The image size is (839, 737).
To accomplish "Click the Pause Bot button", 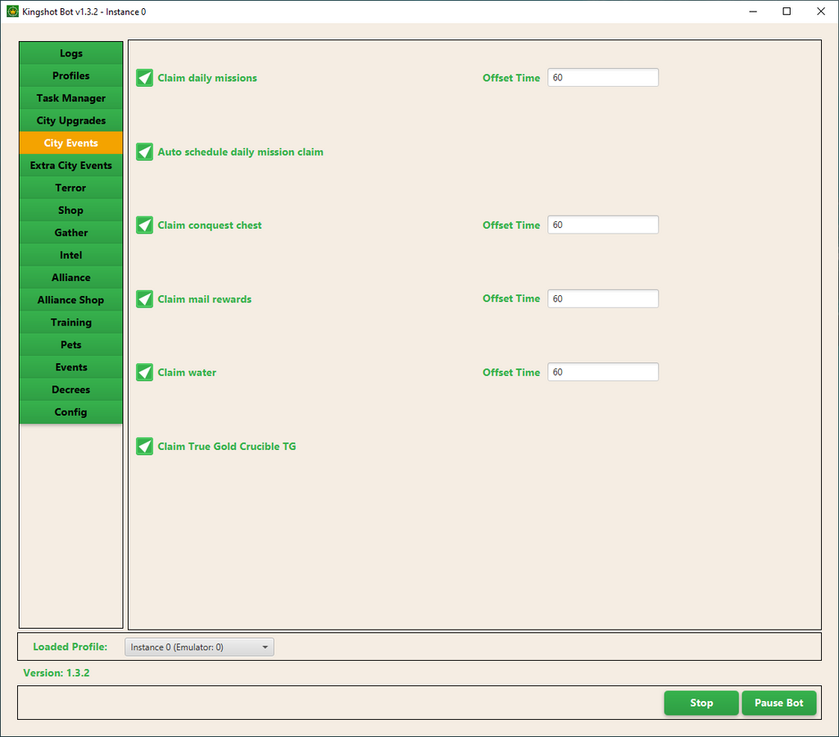I will pos(778,703).
